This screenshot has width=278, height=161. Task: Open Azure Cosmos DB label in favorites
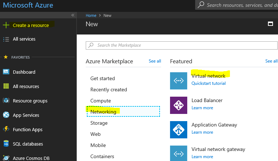[31, 158]
